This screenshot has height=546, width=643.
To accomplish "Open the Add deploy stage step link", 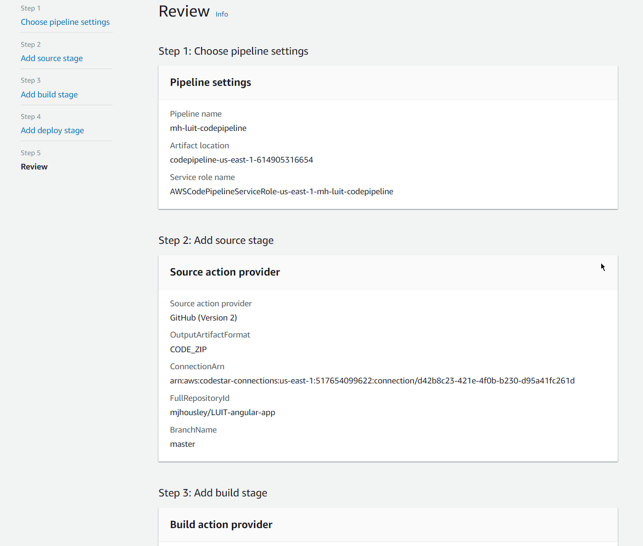I will [x=52, y=130].
